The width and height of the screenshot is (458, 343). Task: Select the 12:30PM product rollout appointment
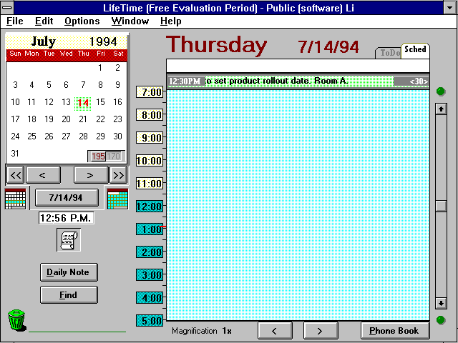[298, 81]
